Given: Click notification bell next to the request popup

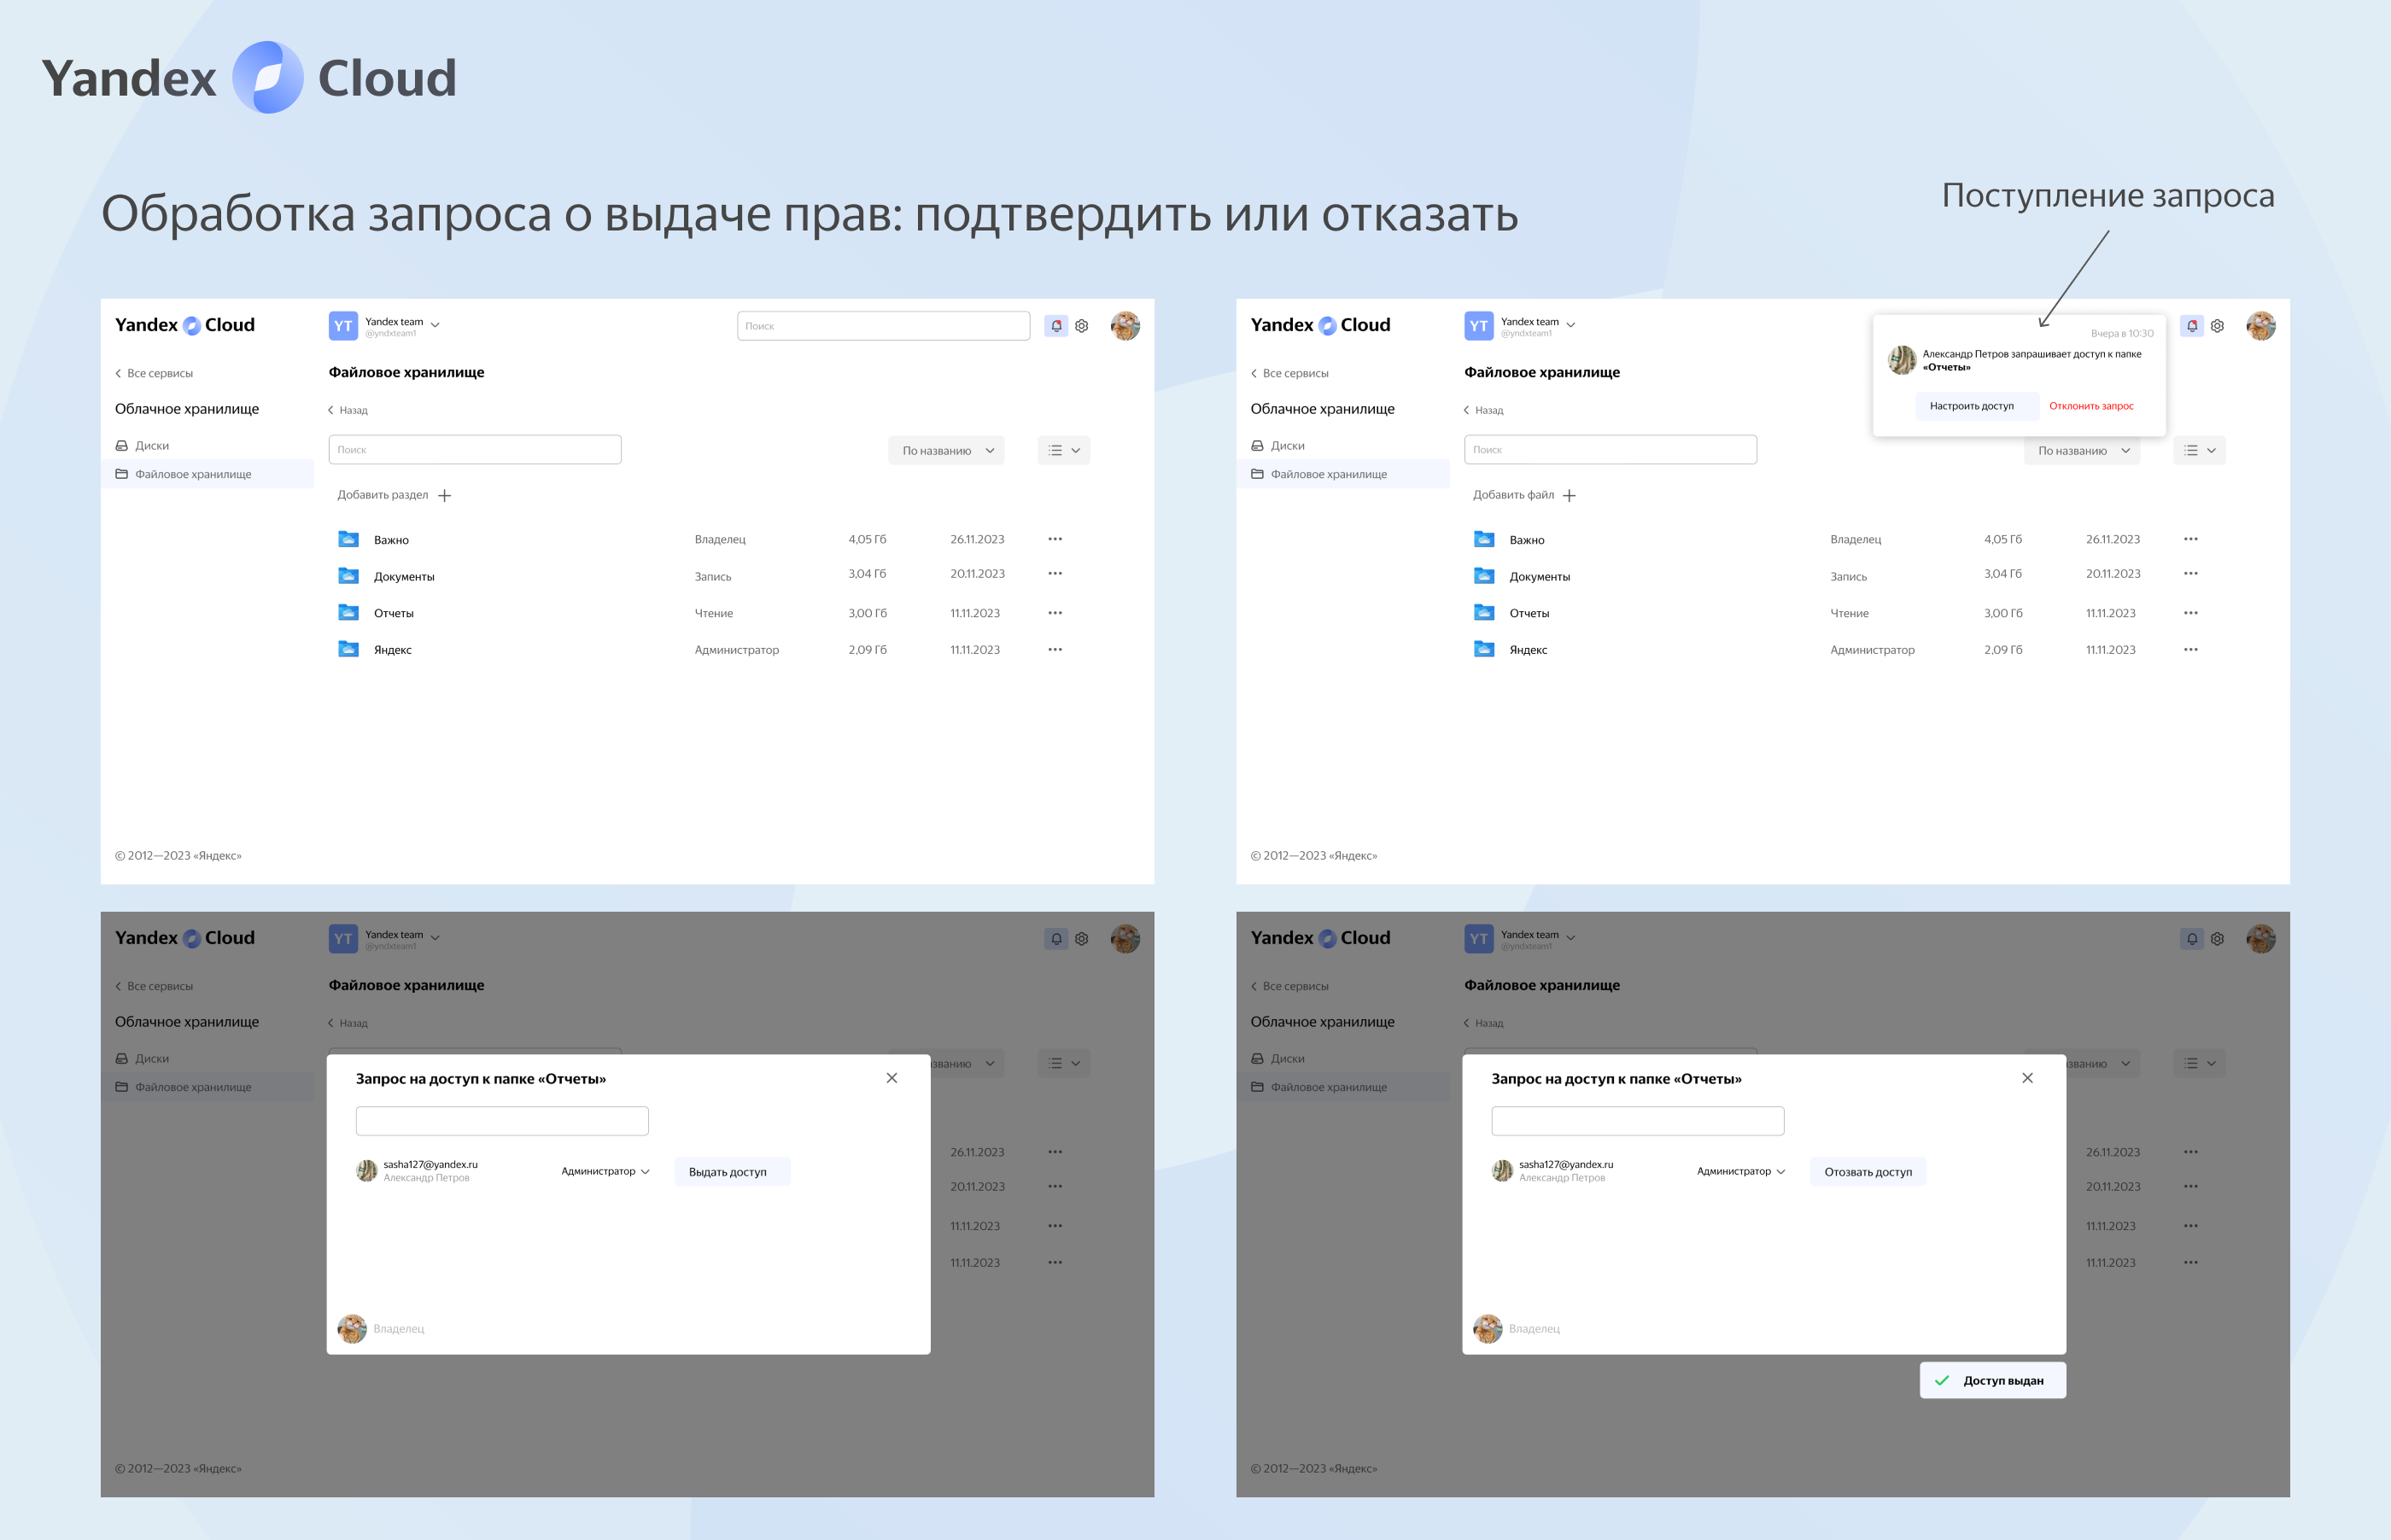Looking at the screenshot, I should pyautogui.click(x=2191, y=326).
